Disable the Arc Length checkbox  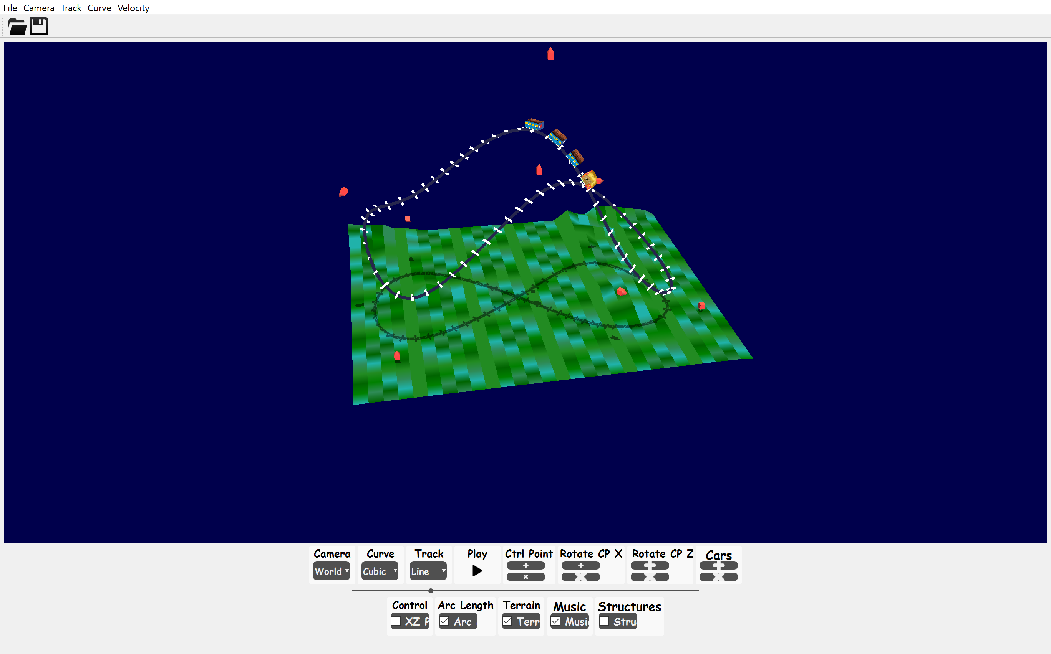pyautogui.click(x=444, y=621)
